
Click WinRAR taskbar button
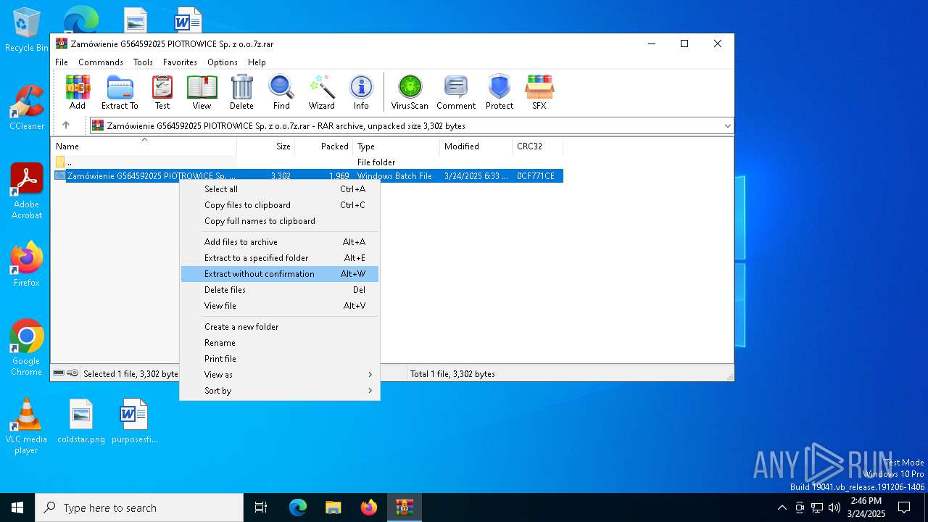[x=404, y=507]
